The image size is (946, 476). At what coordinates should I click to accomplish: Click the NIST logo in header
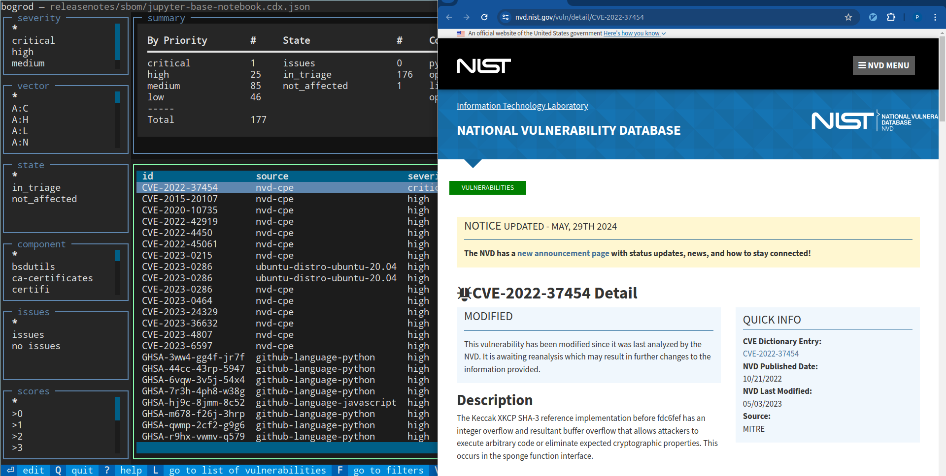pyautogui.click(x=483, y=66)
